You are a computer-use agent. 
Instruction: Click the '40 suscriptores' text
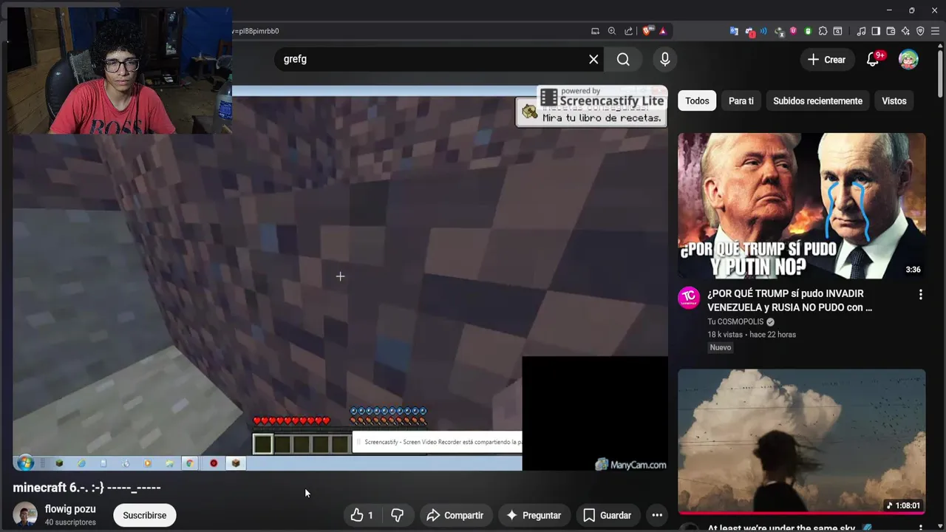[x=70, y=522]
